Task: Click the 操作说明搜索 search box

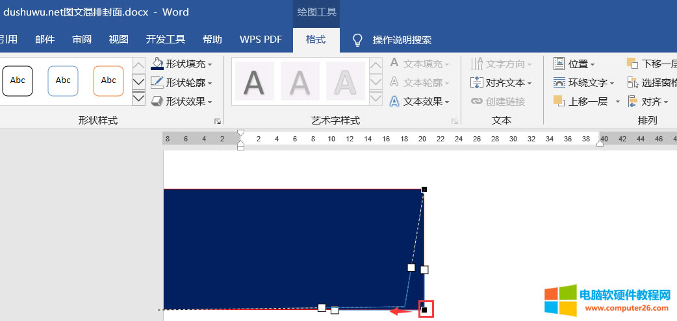Action: click(x=402, y=40)
